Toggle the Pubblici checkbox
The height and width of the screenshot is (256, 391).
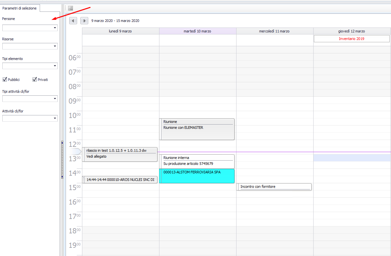coord(5,79)
